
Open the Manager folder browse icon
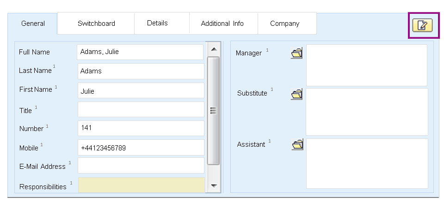click(297, 53)
